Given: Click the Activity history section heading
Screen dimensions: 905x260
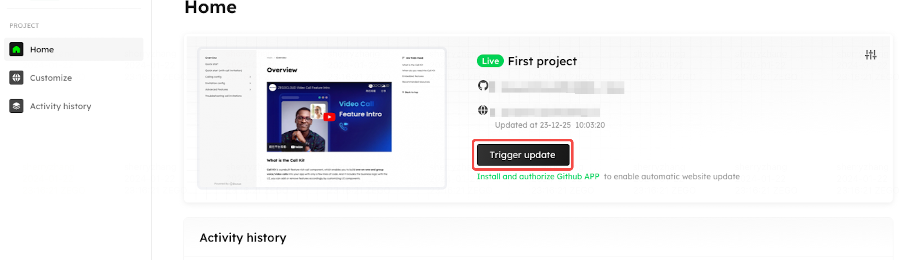Looking at the screenshot, I should point(243,238).
